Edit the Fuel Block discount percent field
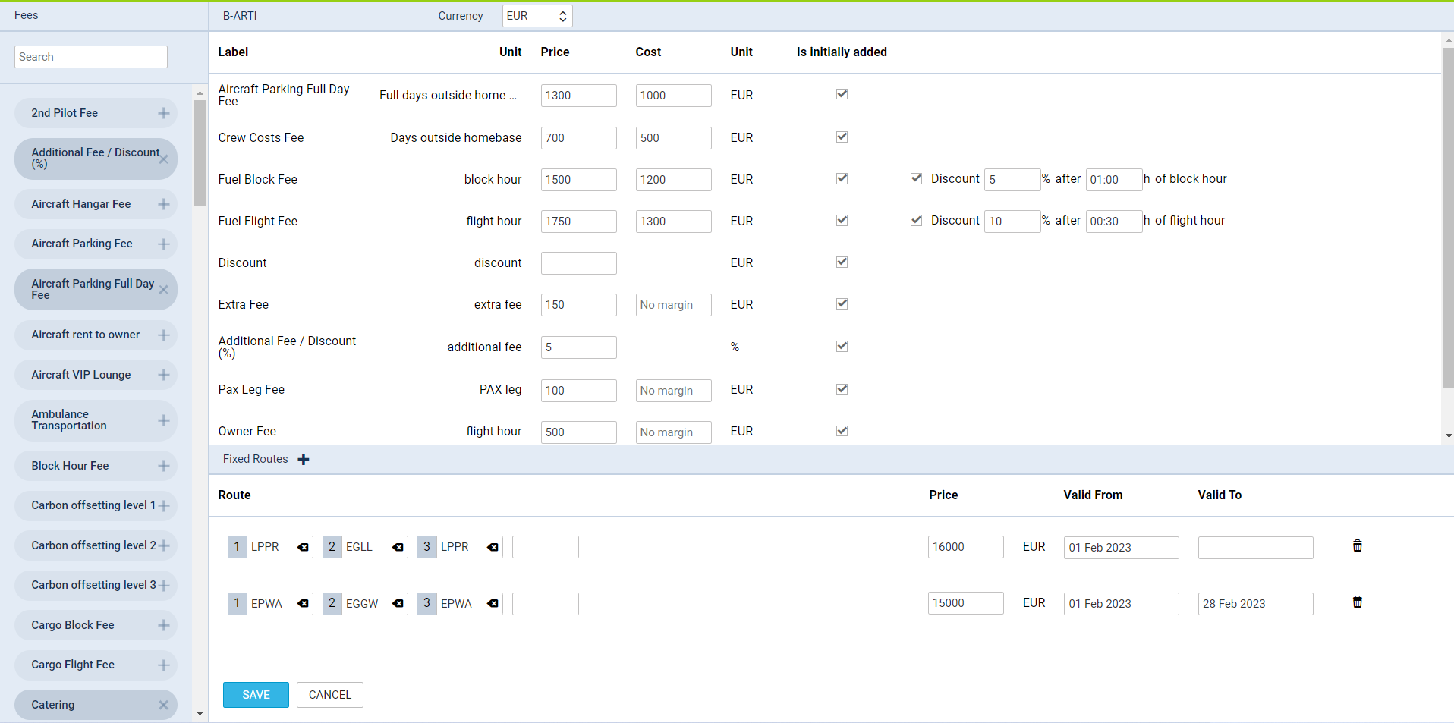Screen dimensions: 1454x723 click(x=1012, y=180)
